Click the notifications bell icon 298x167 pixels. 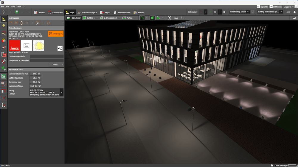tap(295, 12)
